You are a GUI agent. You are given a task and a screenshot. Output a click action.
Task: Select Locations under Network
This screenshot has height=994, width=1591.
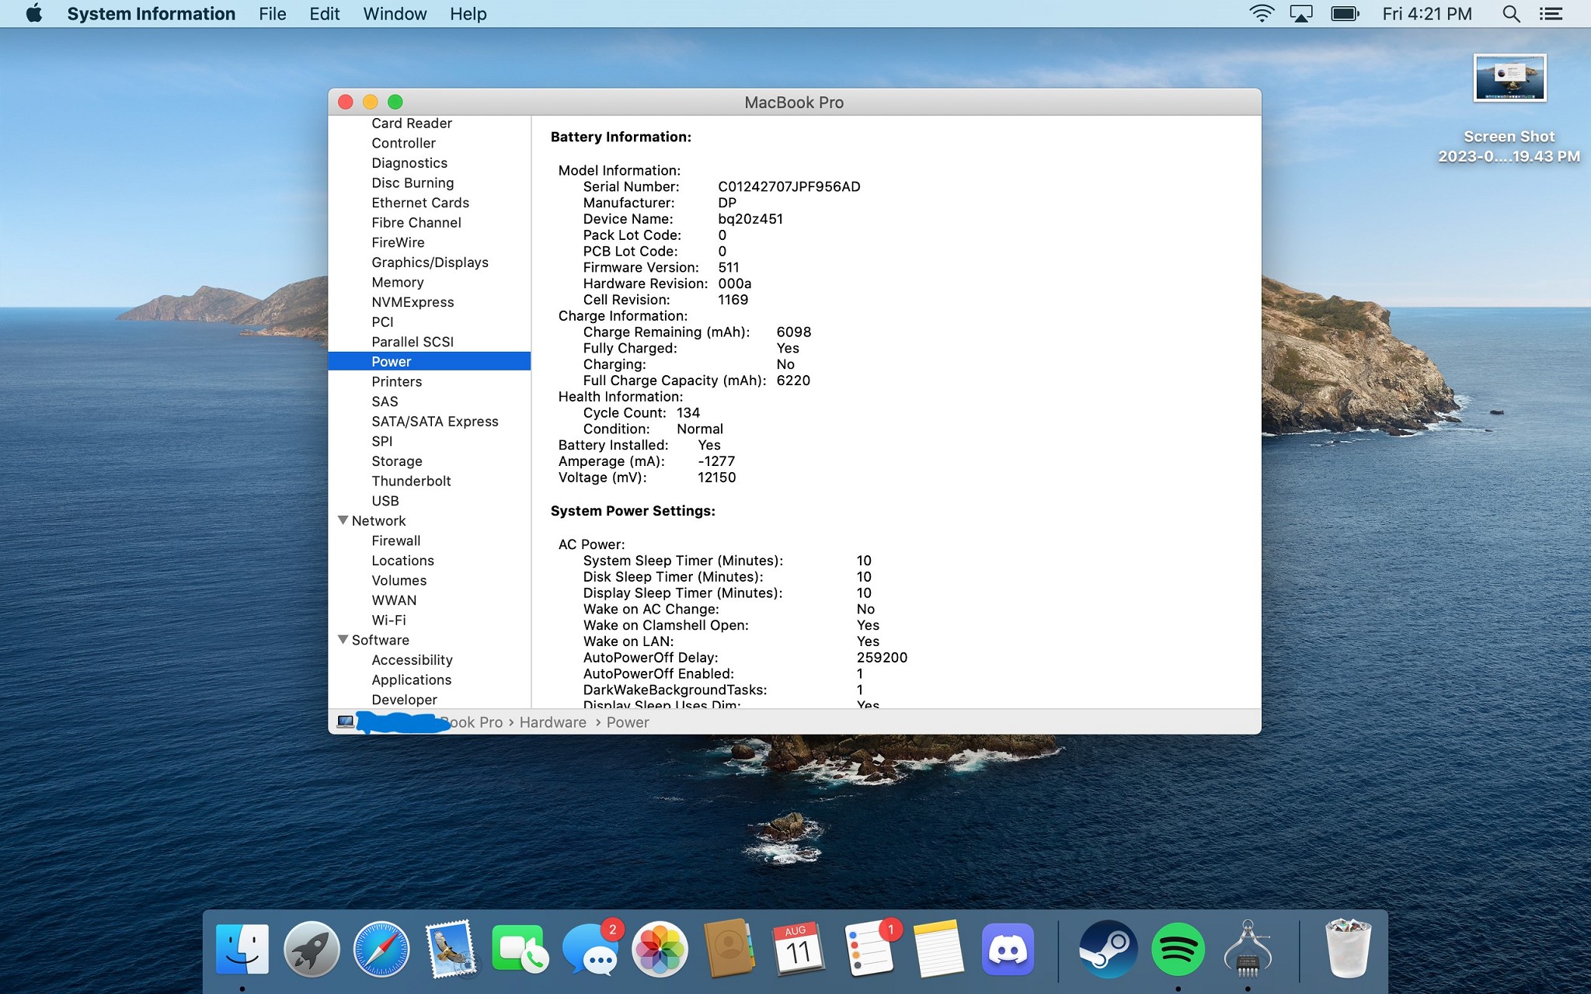(402, 561)
